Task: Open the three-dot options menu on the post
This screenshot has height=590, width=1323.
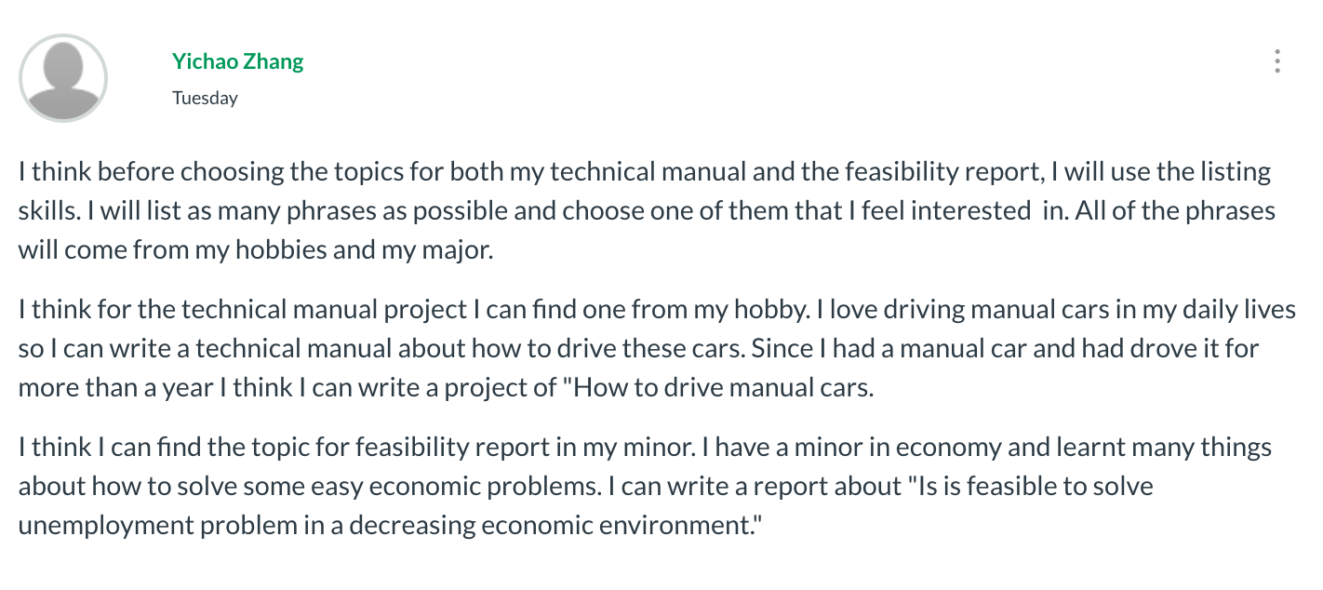Action: (1277, 61)
